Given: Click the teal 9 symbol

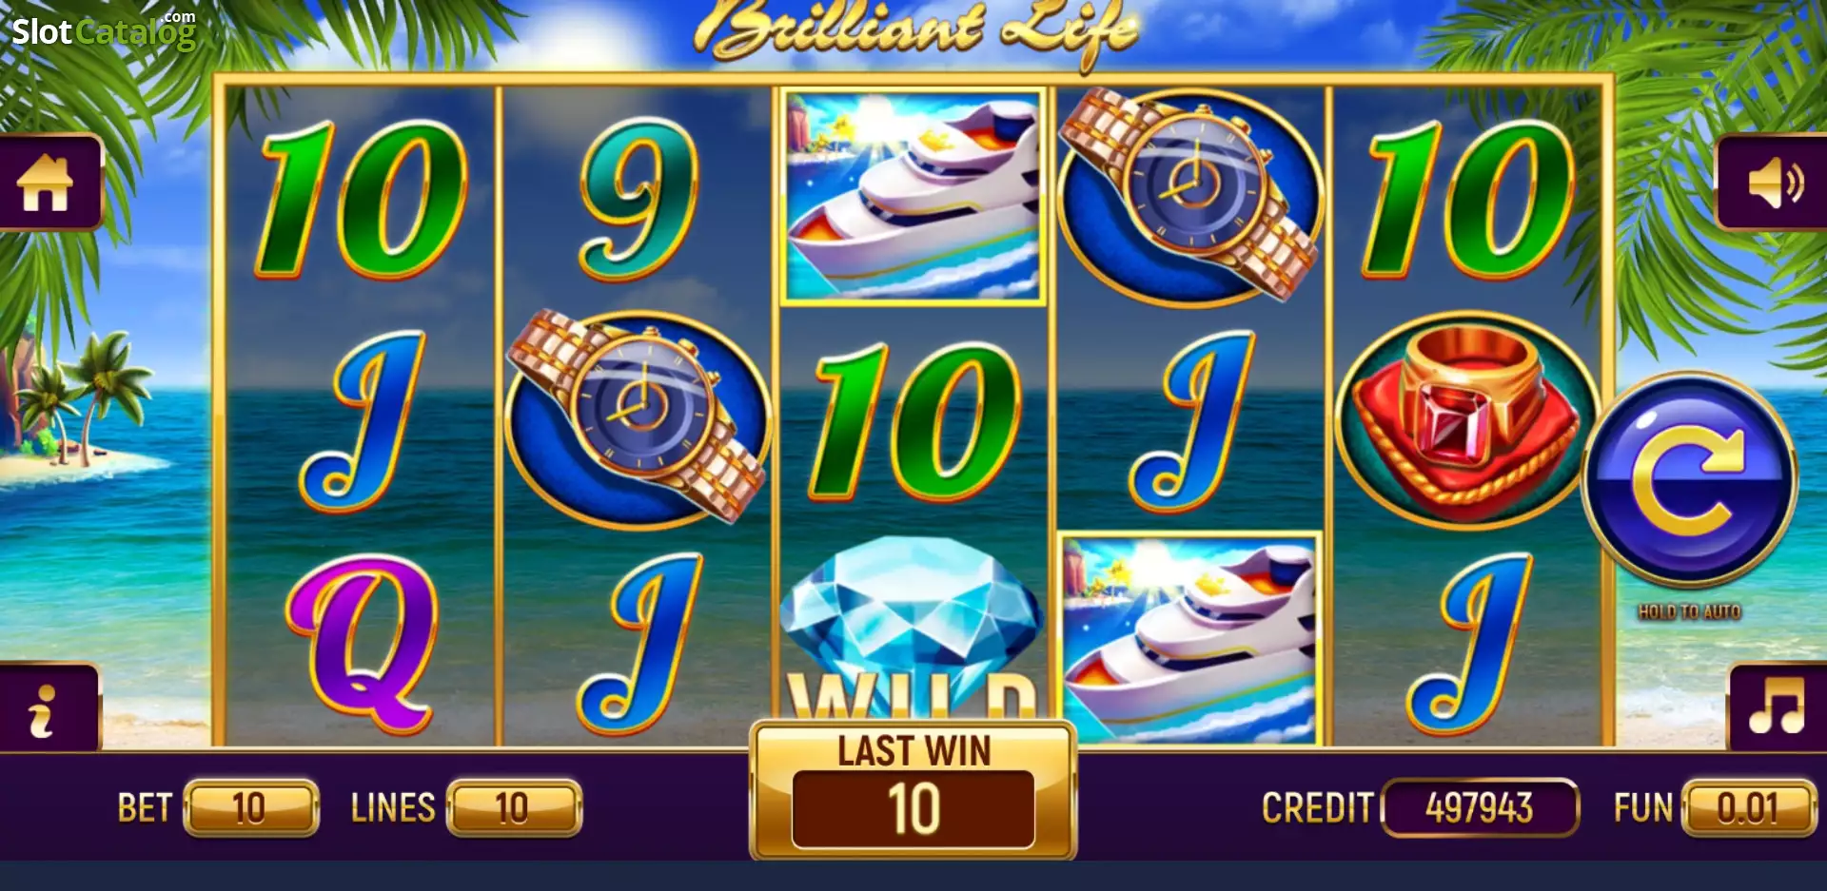Looking at the screenshot, I should 638,199.
